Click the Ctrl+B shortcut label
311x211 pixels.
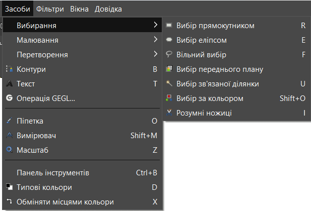point(147,173)
